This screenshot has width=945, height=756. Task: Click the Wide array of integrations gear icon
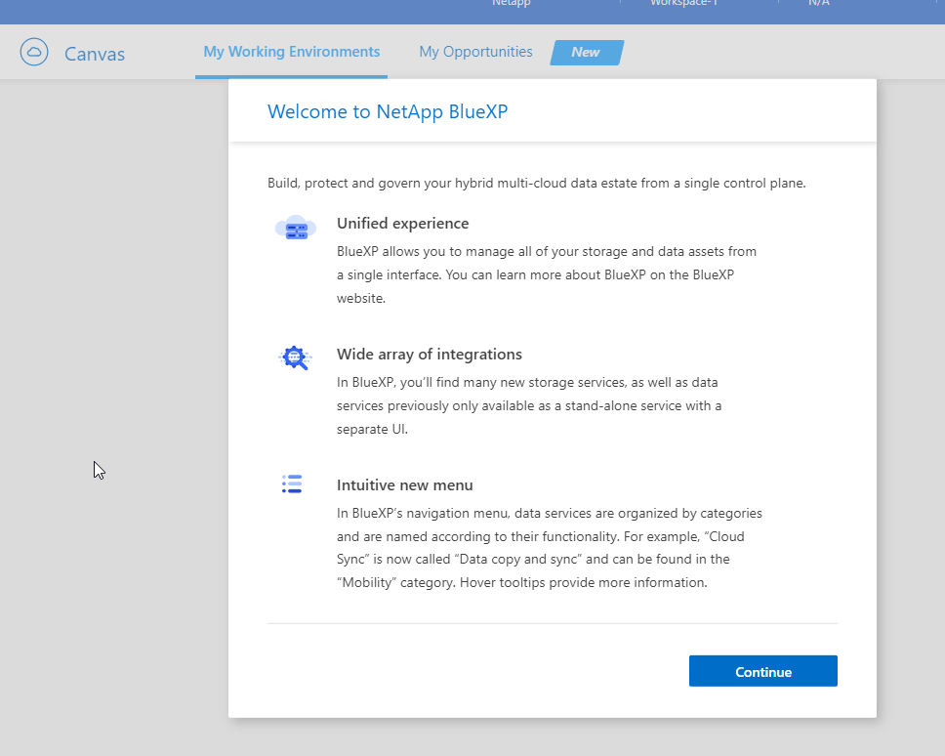pyautogui.click(x=293, y=357)
